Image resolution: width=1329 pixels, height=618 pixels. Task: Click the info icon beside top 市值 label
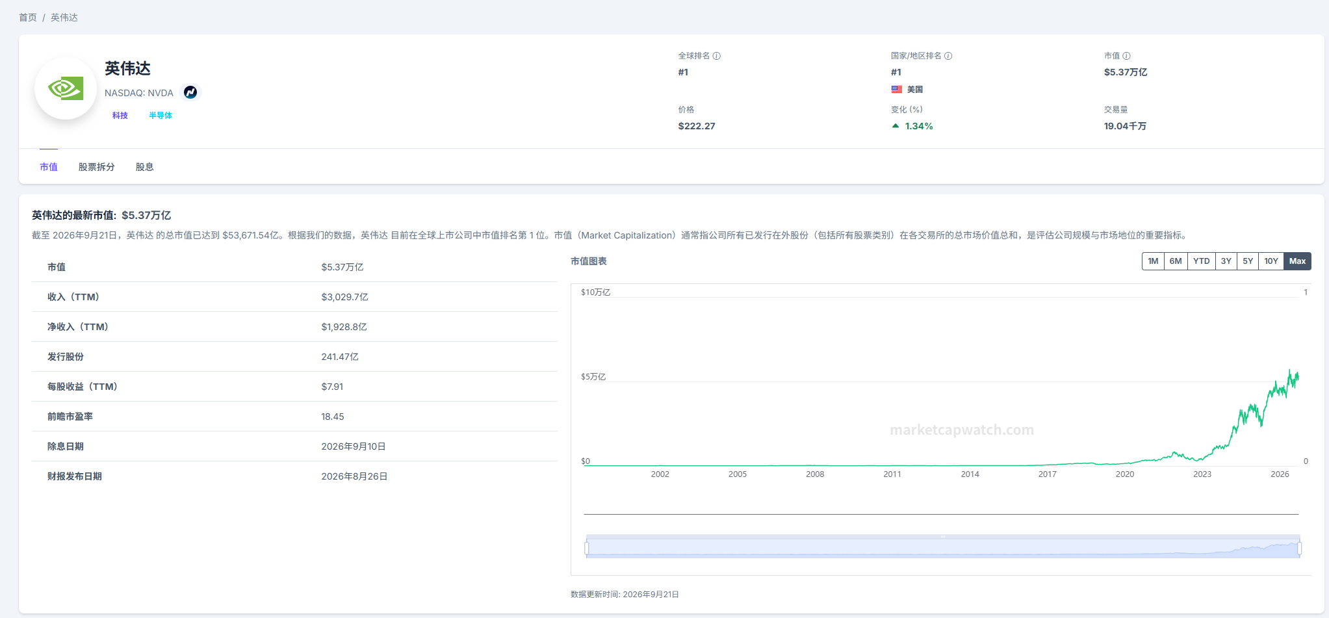pos(1126,56)
